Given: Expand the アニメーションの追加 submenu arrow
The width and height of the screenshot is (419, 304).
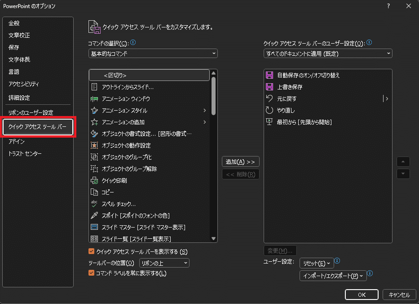Looking at the screenshot, I should pos(205,122).
